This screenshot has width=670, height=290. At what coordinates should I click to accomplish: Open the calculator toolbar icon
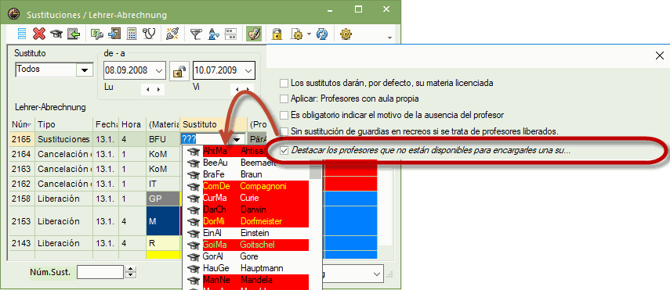tap(132, 34)
